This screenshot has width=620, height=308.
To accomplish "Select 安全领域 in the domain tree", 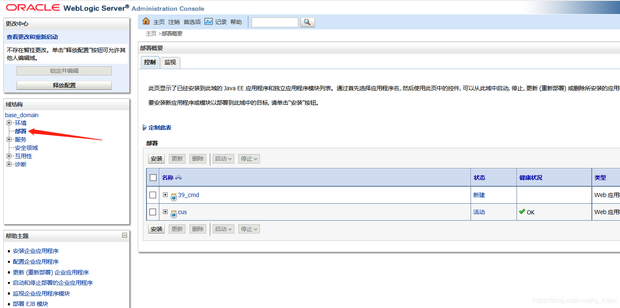I will point(26,148).
